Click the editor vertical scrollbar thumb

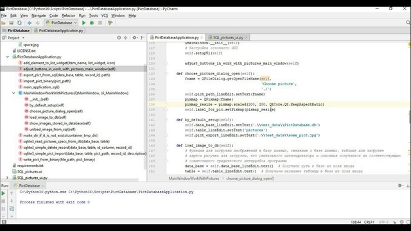point(410,117)
